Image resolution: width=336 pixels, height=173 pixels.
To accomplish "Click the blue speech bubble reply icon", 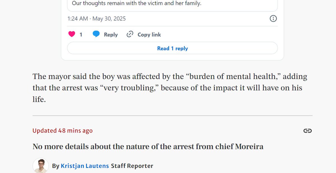I will pos(96,34).
